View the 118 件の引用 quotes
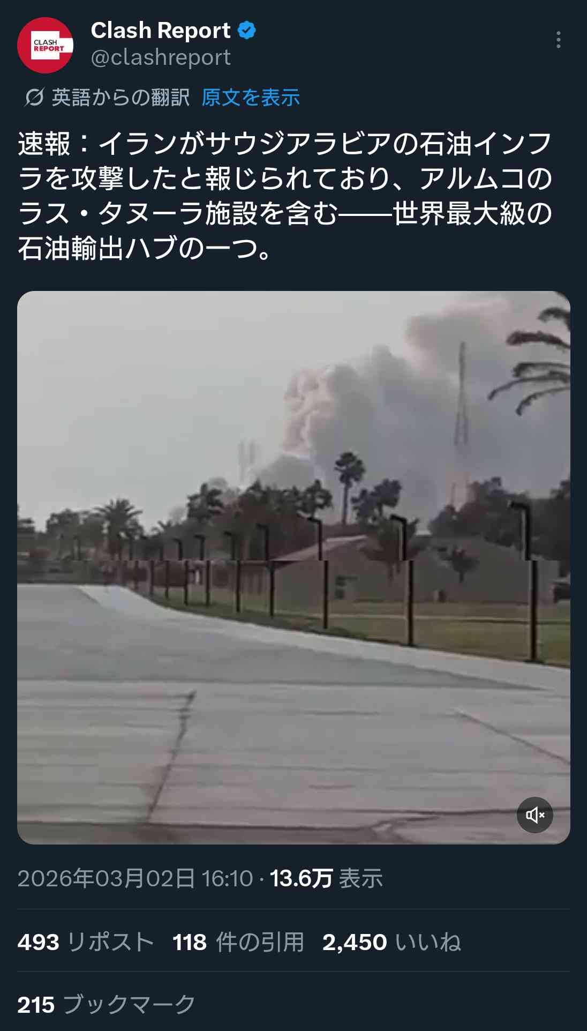 [x=238, y=942]
